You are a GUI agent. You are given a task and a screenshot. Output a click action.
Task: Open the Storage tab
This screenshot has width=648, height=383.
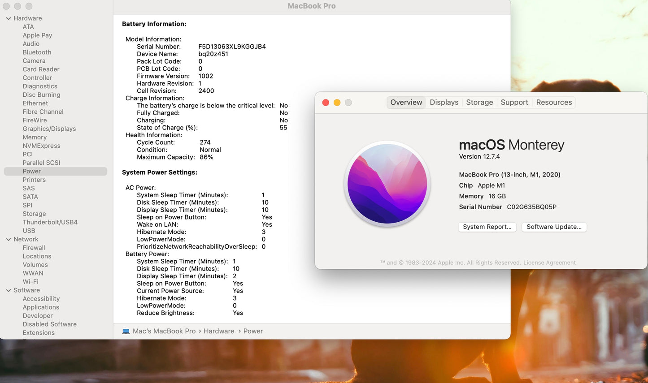tap(479, 103)
